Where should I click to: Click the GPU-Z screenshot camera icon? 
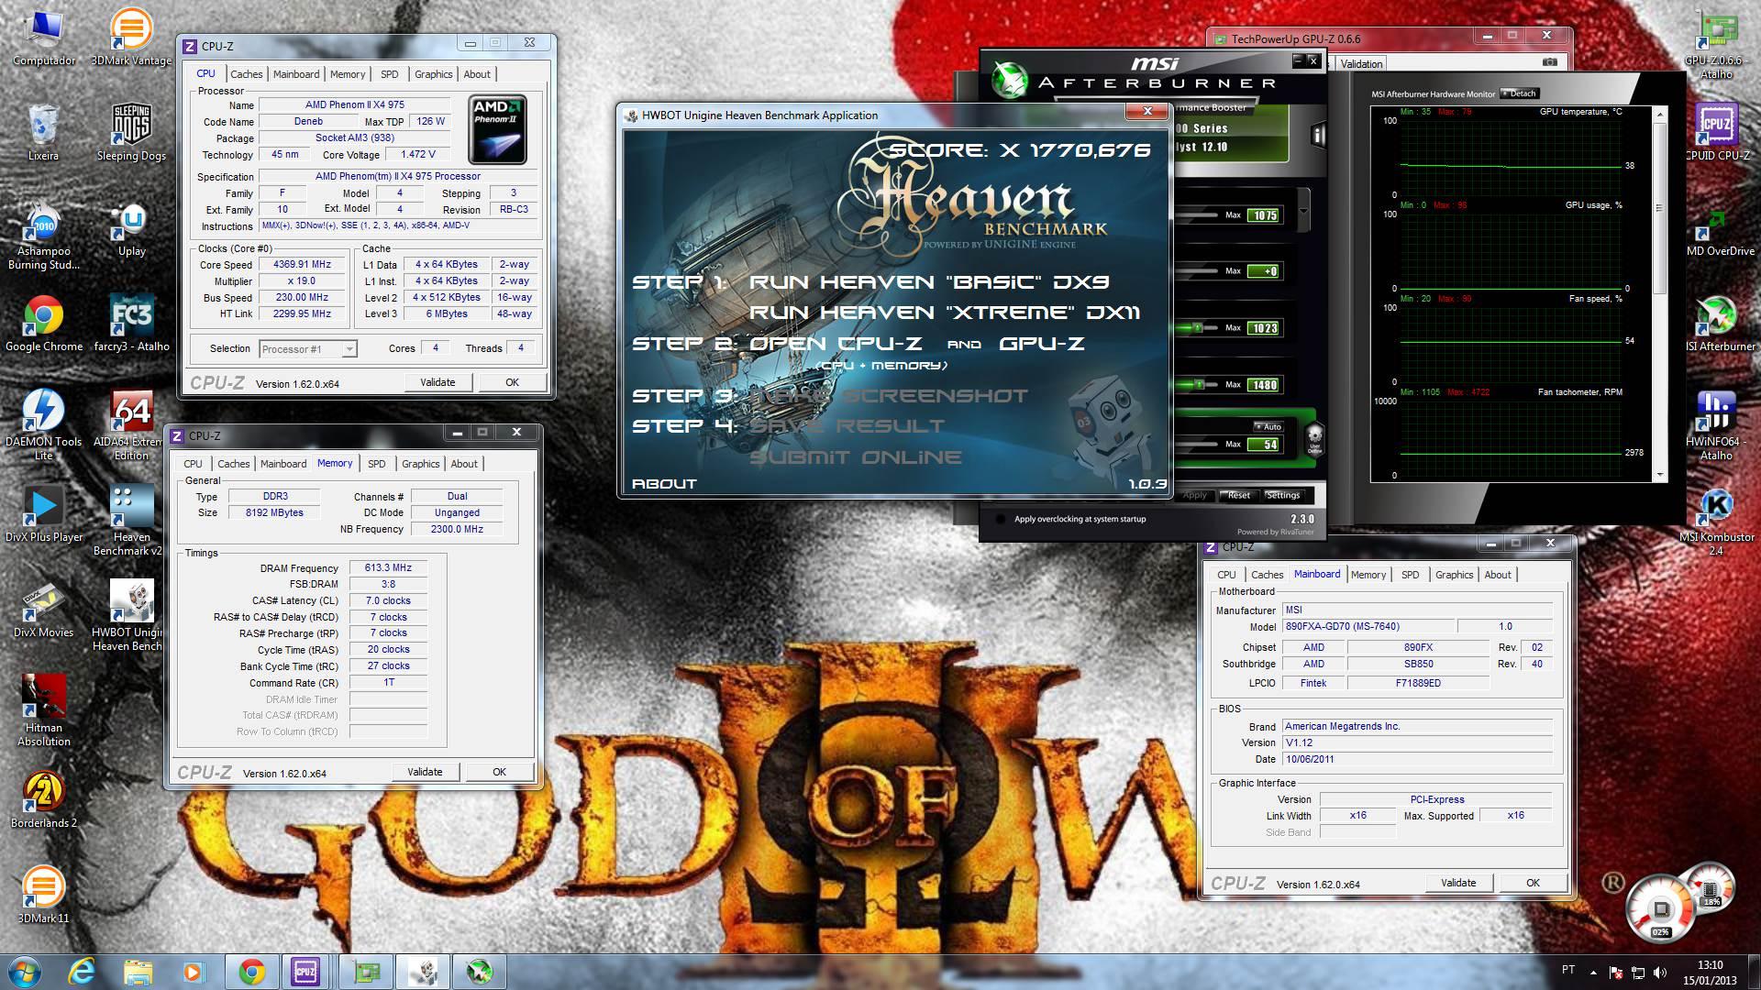coord(1550,62)
